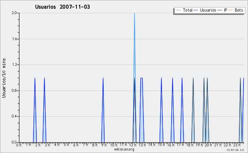The image size is (248, 153).
Task: Click the blue spike just before 9 h
Action: [x=103, y=110]
